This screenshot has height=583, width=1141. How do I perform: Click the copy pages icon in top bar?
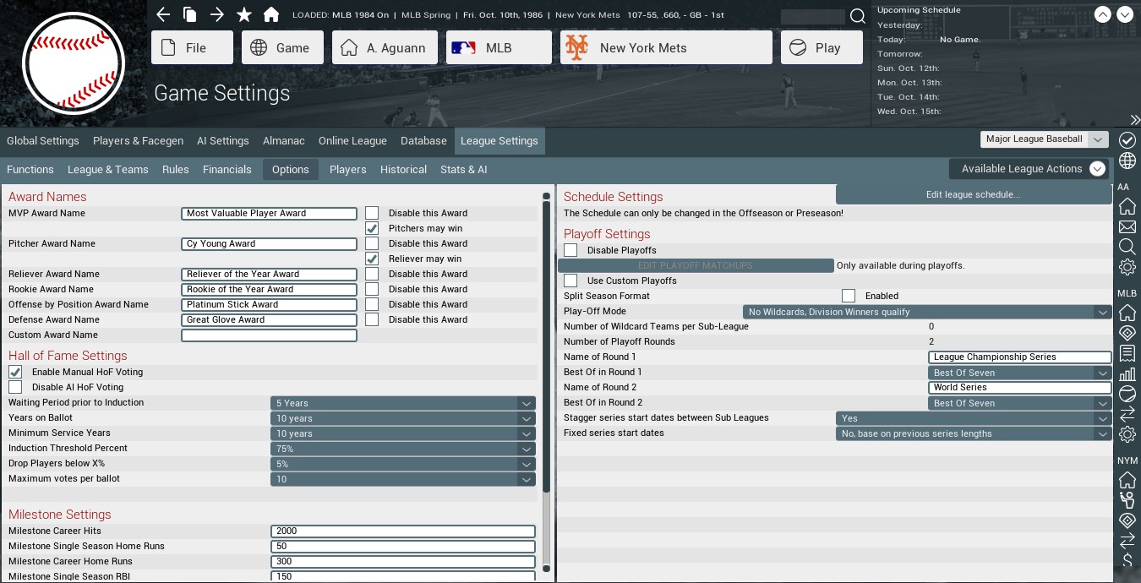[x=190, y=14]
